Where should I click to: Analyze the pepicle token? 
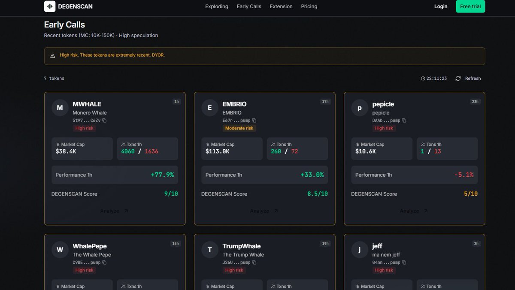pos(414,211)
